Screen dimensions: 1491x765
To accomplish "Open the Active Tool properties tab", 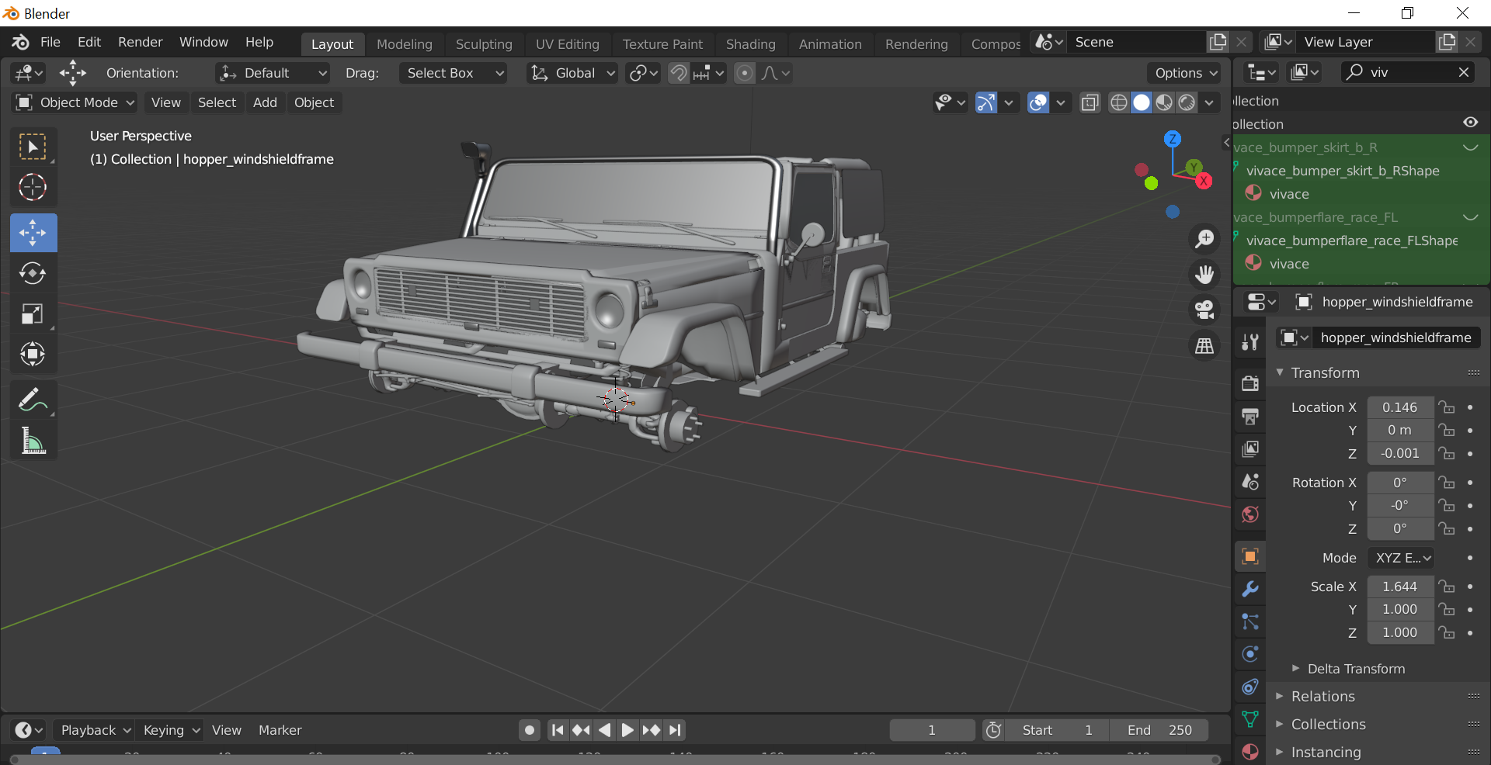I will [1250, 342].
